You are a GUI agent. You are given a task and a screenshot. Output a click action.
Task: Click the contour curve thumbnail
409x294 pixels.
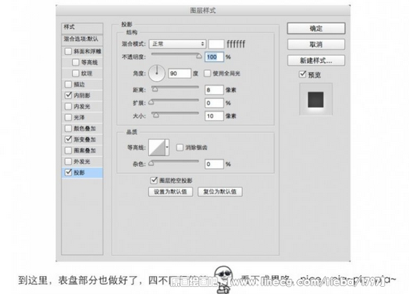(x=157, y=147)
